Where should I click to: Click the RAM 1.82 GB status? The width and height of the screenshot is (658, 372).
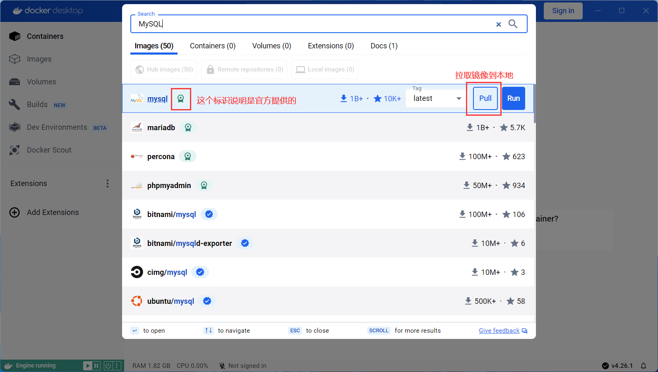click(151, 366)
